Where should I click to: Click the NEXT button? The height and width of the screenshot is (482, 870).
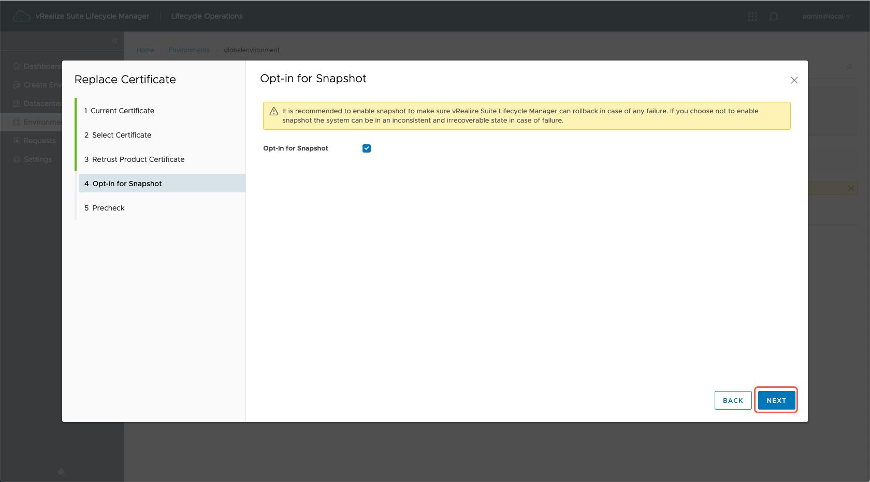pos(776,400)
